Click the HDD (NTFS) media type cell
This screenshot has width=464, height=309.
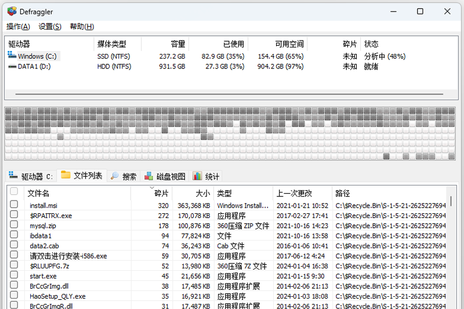click(x=114, y=67)
